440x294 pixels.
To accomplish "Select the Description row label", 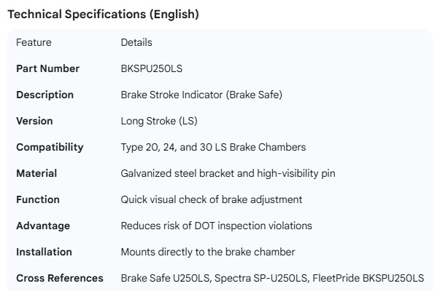I will [x=45, y=95].
